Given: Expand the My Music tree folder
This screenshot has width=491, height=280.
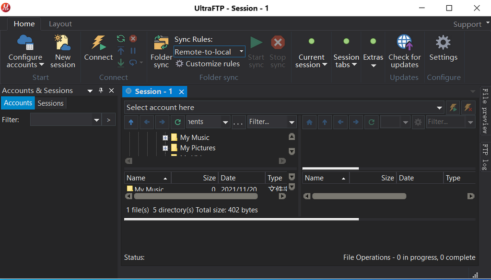Looking at the screenshot, I should click(x=165, y=138).
